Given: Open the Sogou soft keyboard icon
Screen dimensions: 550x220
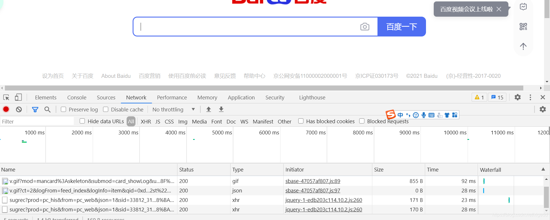Looking at the screenshot, I should 431,115.
